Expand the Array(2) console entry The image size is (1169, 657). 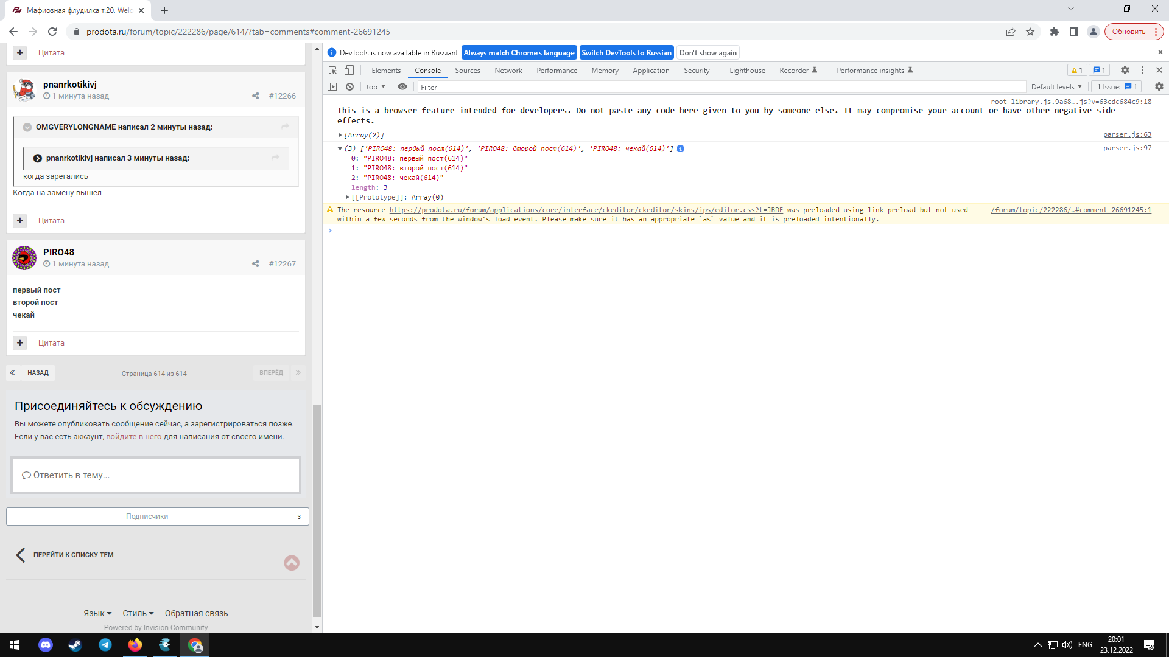[x=340, y=135]
